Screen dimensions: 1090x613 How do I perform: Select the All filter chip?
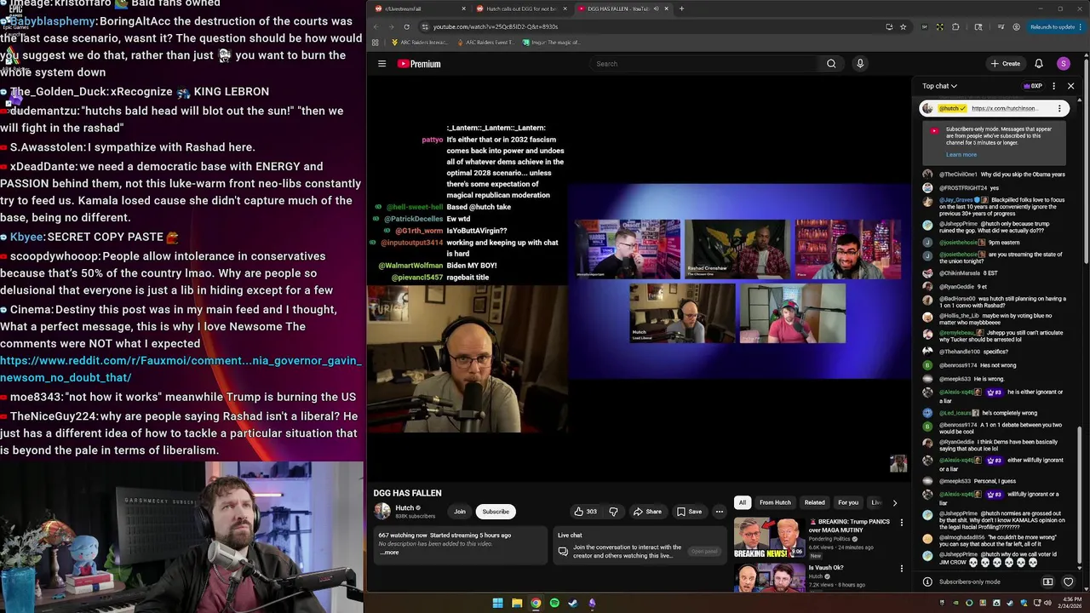tap(742, 502)
